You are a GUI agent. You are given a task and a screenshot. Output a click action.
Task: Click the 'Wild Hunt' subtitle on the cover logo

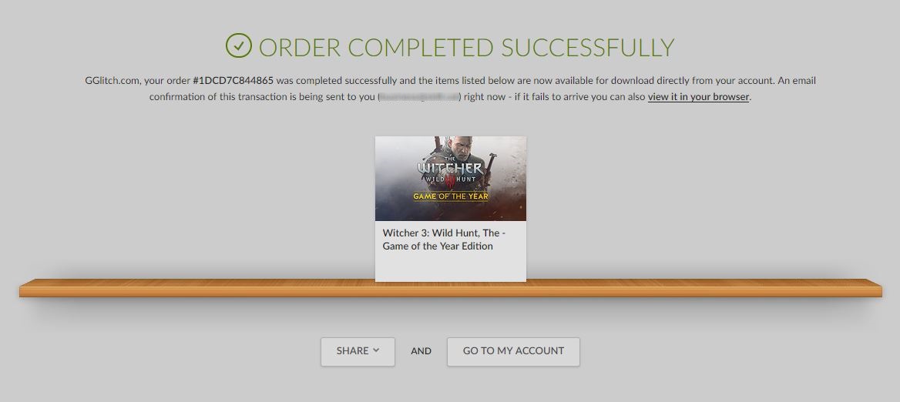451,179
